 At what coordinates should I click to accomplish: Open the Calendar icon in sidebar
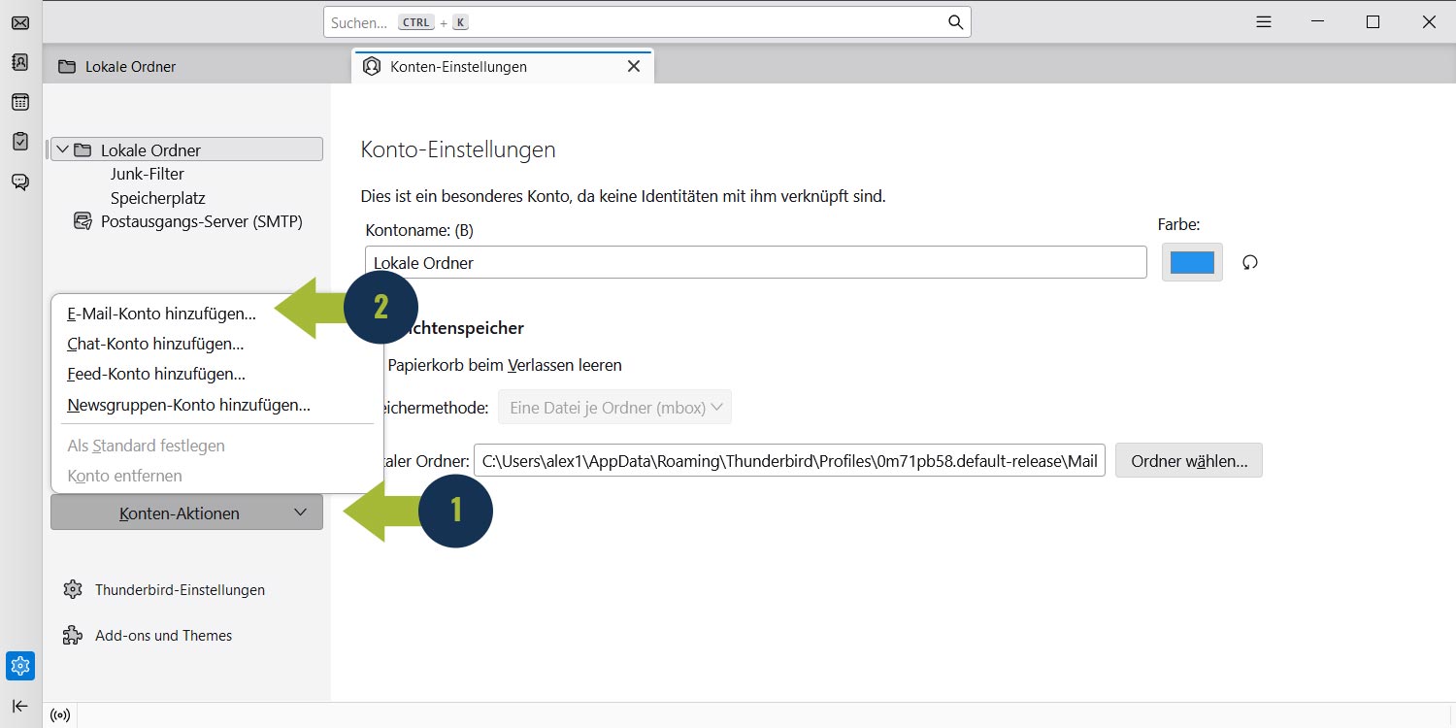pos(20,102)
